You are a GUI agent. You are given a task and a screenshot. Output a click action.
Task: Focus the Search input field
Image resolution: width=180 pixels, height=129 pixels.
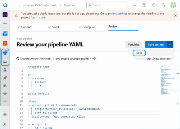point(107,5)
